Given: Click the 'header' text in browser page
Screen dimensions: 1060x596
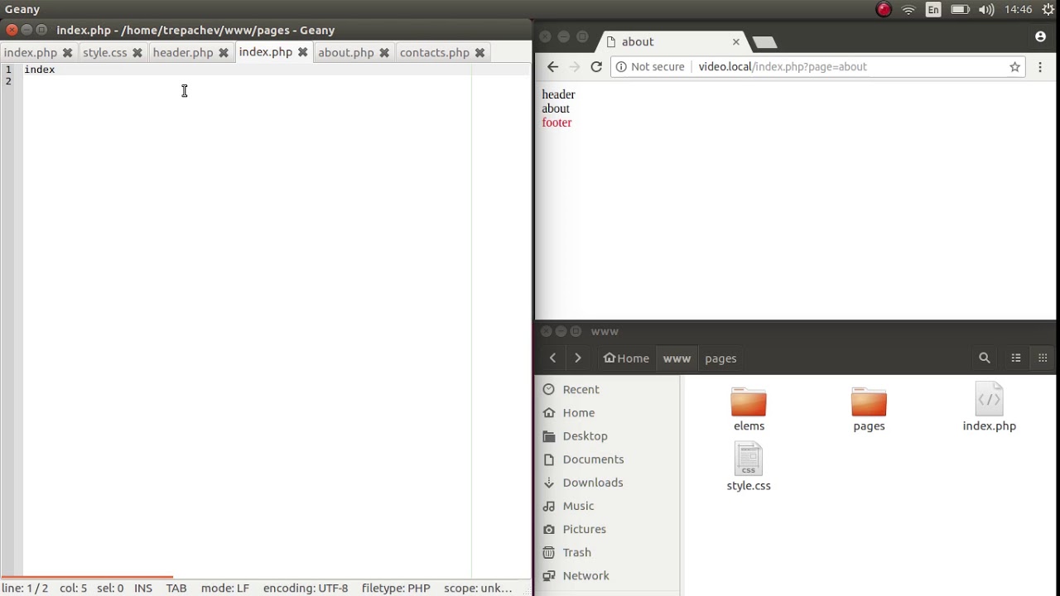Looking at the screenshot, I should click(558, 94).
